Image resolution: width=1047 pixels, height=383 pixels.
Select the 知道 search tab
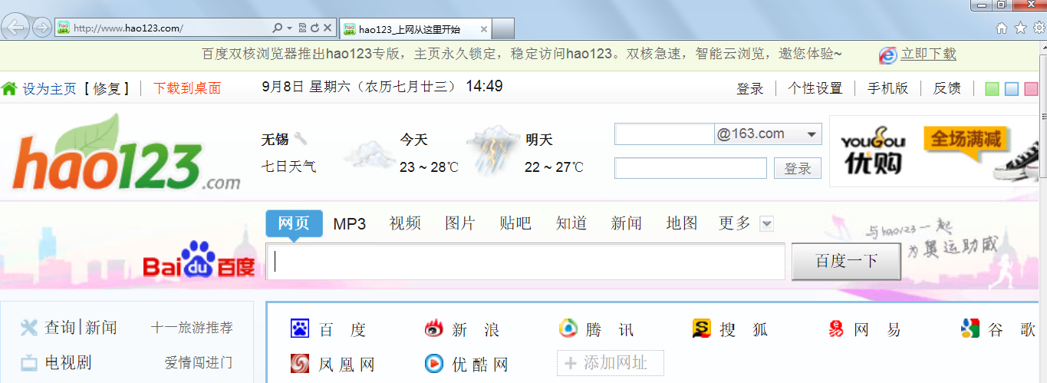click(x=571, y=223)
